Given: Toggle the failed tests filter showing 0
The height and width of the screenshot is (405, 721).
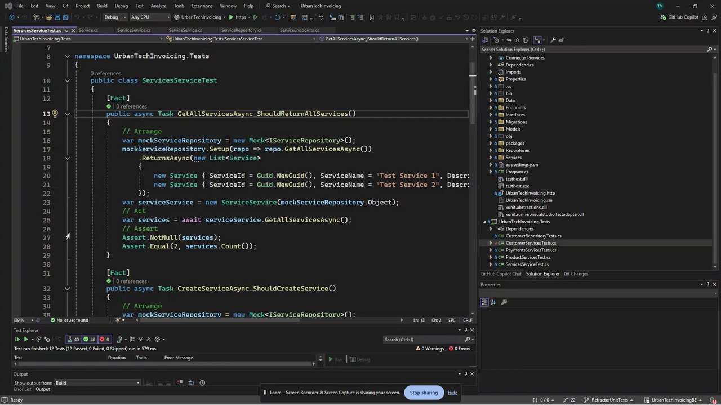Looking at the screenshot, I should click(105, 339).
